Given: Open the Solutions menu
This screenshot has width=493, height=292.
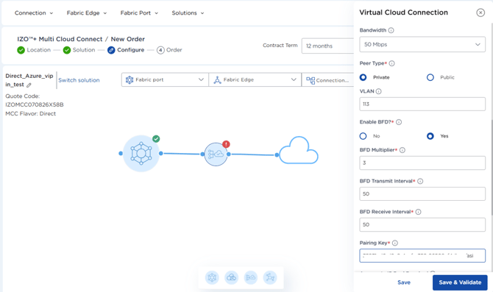Looking at the screenshot, I should click(x=188, y=13).
